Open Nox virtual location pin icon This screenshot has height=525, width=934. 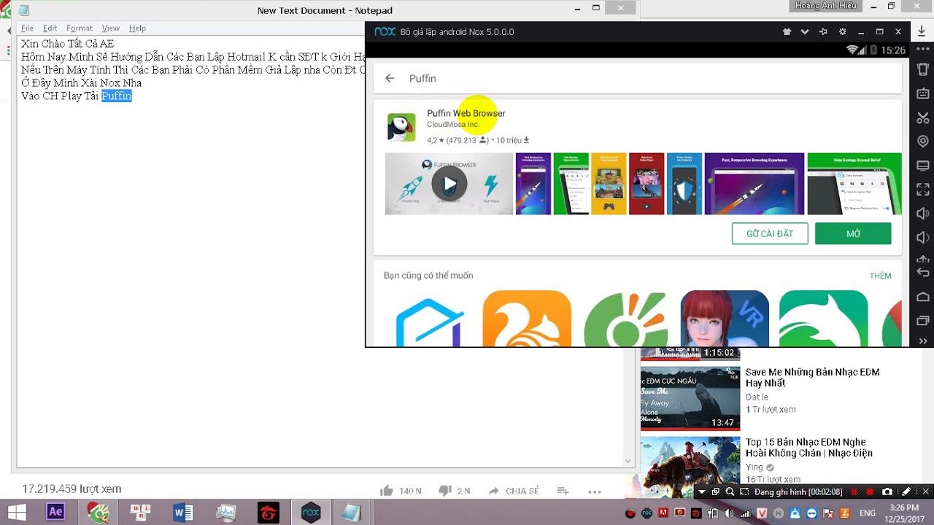[923, 141]
